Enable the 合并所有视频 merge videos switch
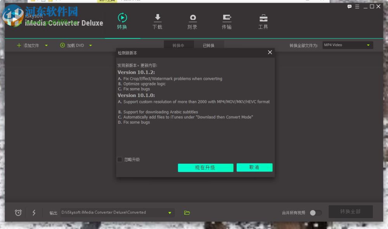This screenshot has width=388, height=229. click(x=316, y=212)
